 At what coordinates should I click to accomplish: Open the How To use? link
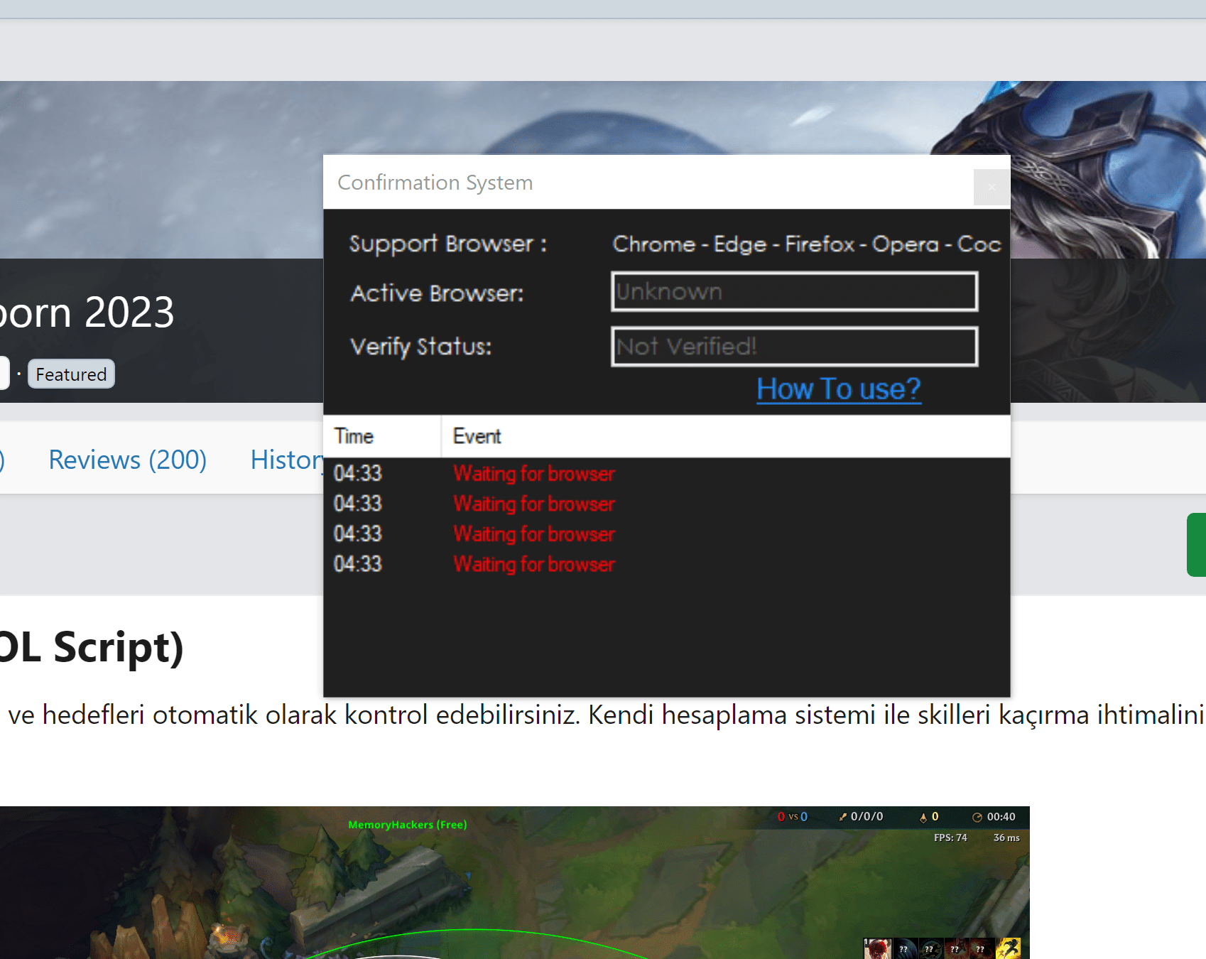coord(839,389)
